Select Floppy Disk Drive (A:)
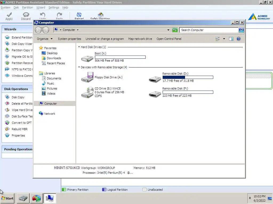The height and width of the screenshot is (204, 273). 102,77
